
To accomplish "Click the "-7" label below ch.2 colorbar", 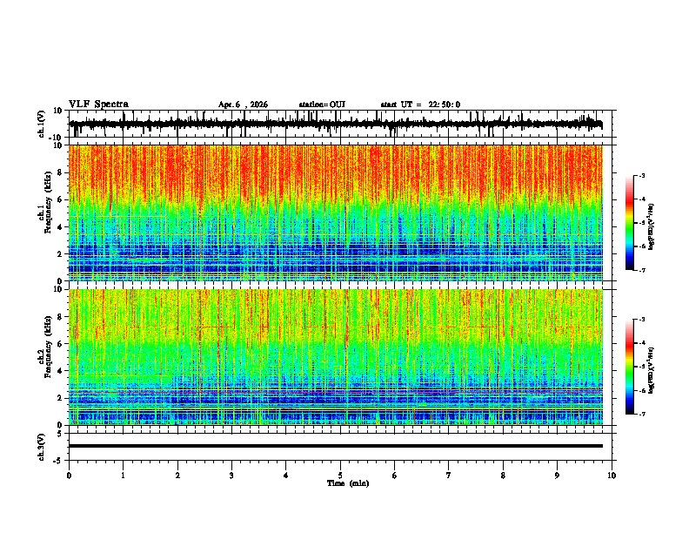I will click(641, 414).
